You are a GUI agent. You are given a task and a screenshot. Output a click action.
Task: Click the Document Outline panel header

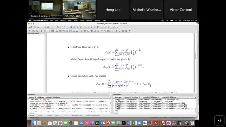click(36, 34)
